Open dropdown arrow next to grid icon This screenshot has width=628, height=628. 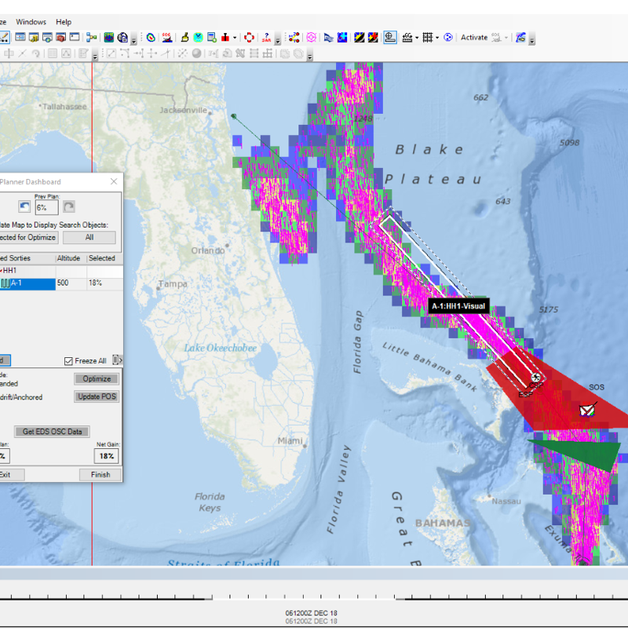click(x=437, y=38)
